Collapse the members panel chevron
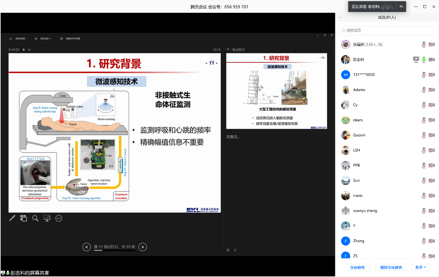439x277 pixels. point(340,17)
